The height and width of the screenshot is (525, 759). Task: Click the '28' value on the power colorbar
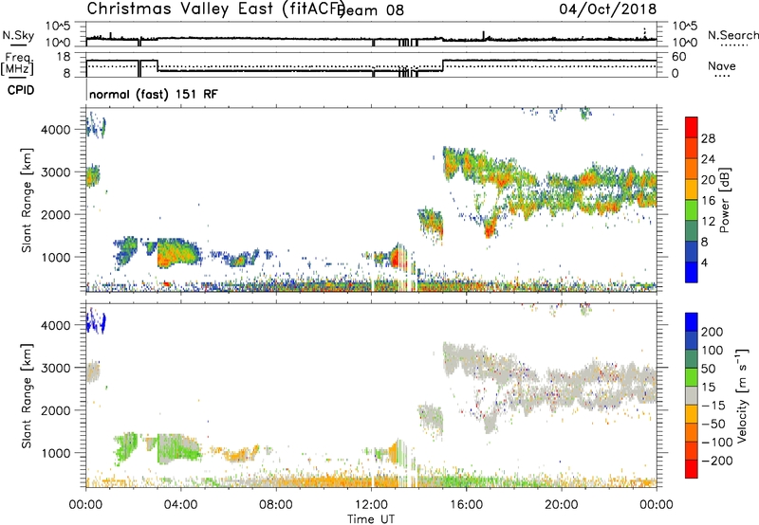pos(708,138)
